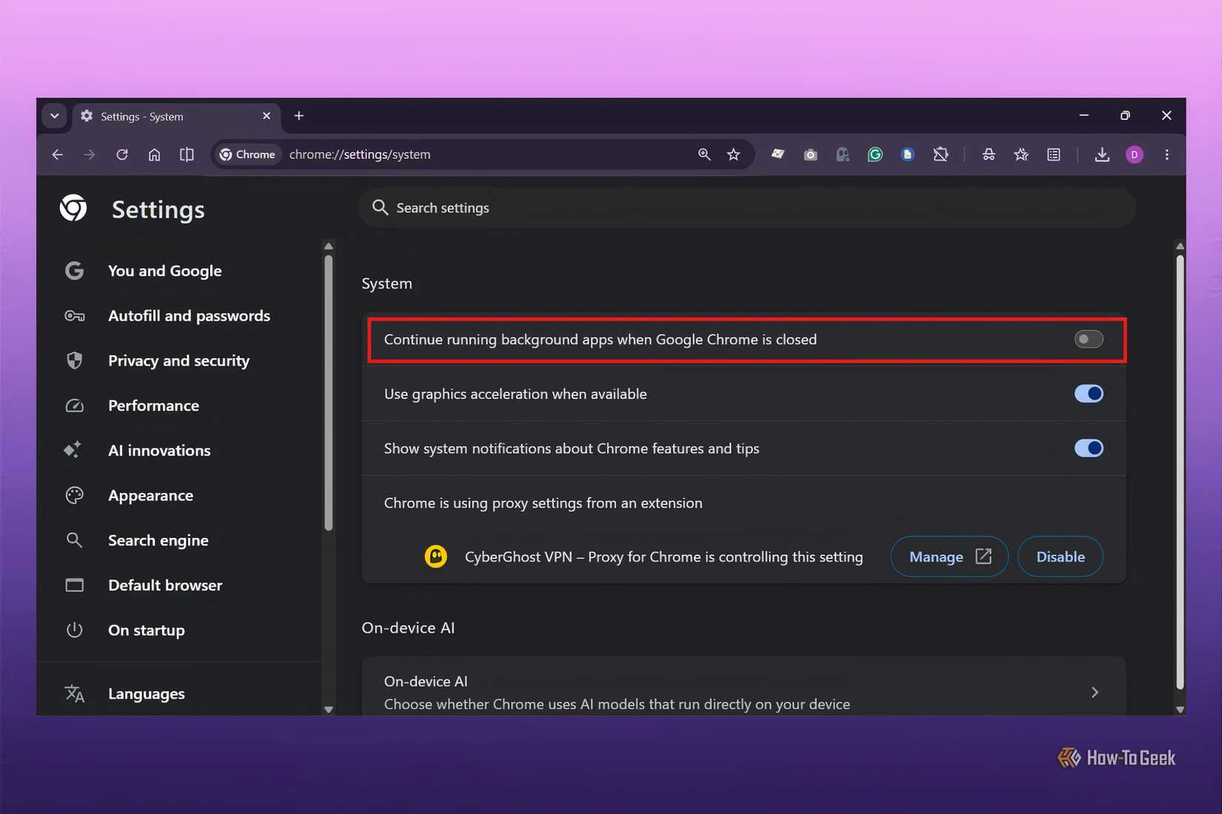Image resolution: width=1222 pixels, height=814 pixels.
Task: Toggle Use graphics acceleration switch
Action: tap(1089, 394)
